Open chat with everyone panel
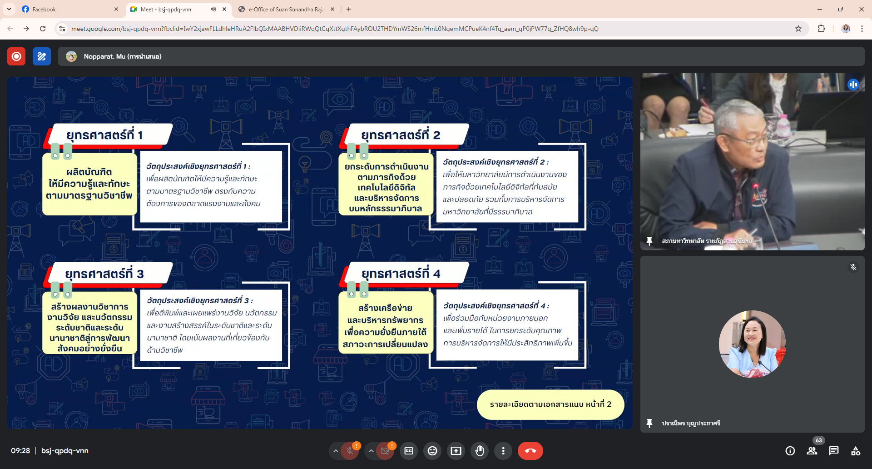Screen dimensions: 872x469 click(x=834, y=451)
